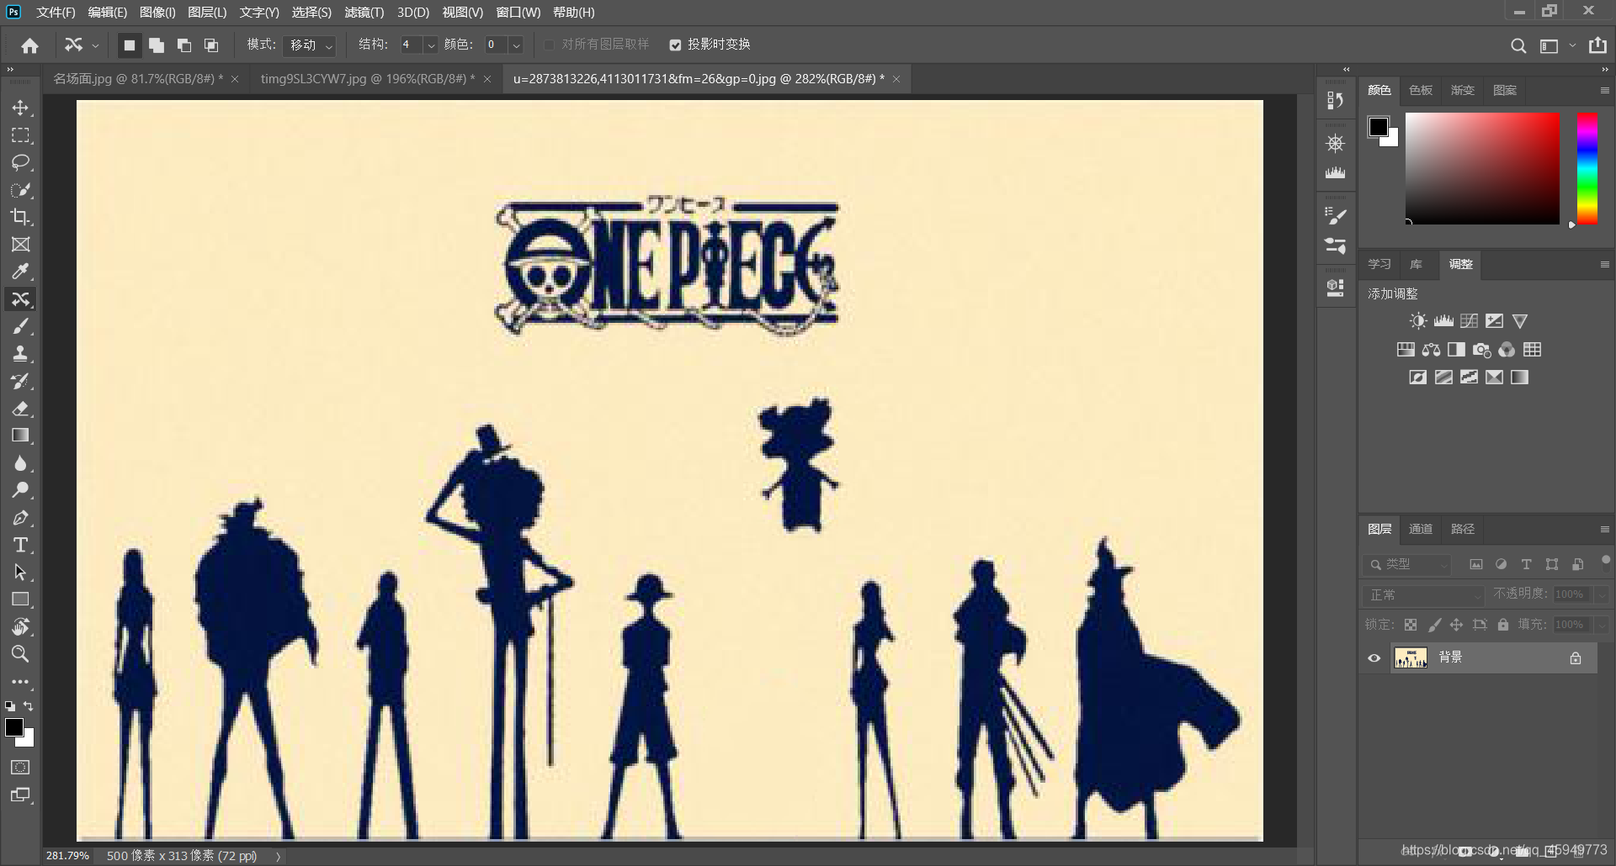Add a Brightness/Contrast adjustment
This screenshot has width=1616, height=866.
(1418, 321)
